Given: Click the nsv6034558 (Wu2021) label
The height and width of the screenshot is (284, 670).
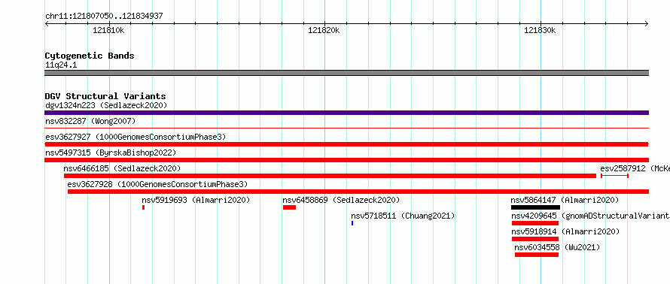Looking at the screenshot, I should tap(557, 247).
